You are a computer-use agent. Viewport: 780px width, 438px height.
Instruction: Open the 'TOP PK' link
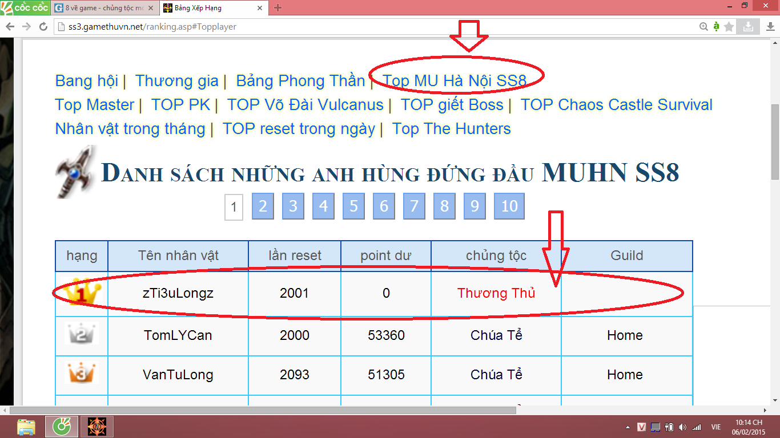click(180, 105)
